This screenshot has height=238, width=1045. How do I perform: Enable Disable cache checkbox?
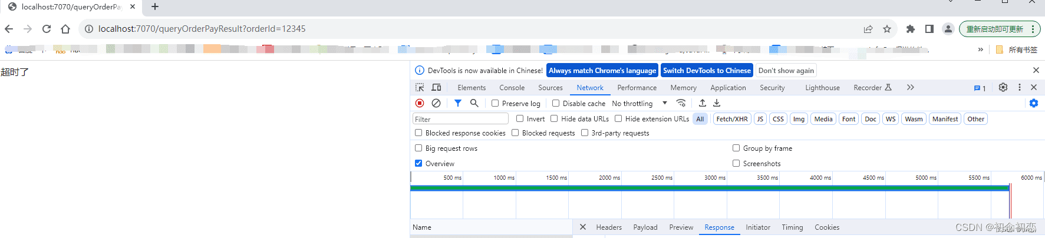[556, 103]
